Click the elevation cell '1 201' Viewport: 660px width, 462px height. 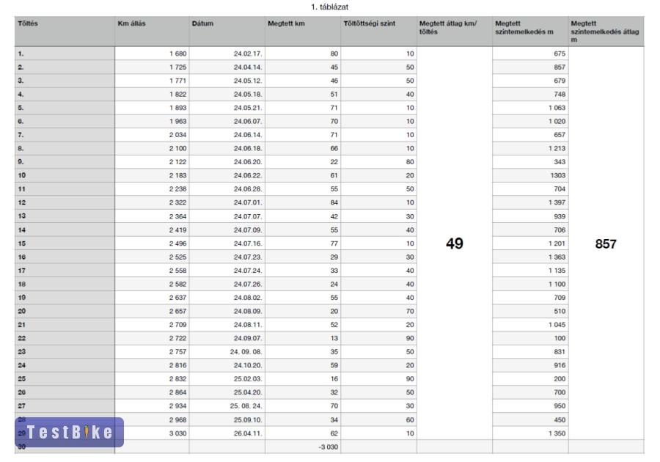pos(530,243)
